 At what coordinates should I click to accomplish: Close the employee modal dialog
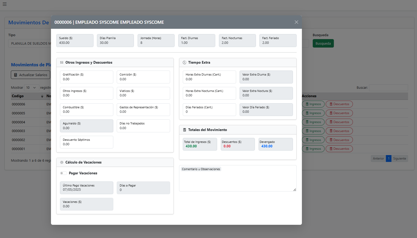coord(296,22)
